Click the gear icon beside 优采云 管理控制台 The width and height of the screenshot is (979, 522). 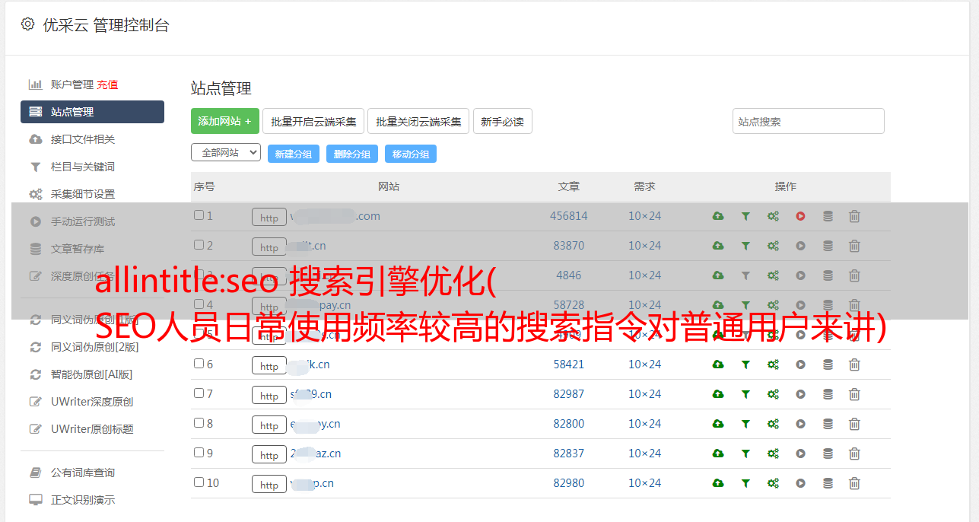click(x=27, y=24)
